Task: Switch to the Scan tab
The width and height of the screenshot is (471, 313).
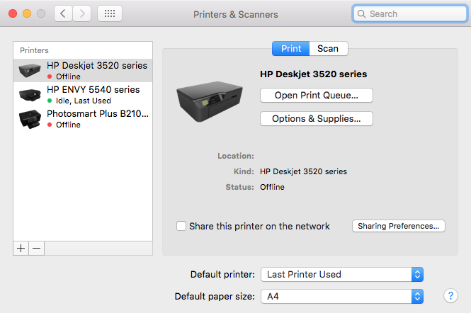Action: (328, 48)
